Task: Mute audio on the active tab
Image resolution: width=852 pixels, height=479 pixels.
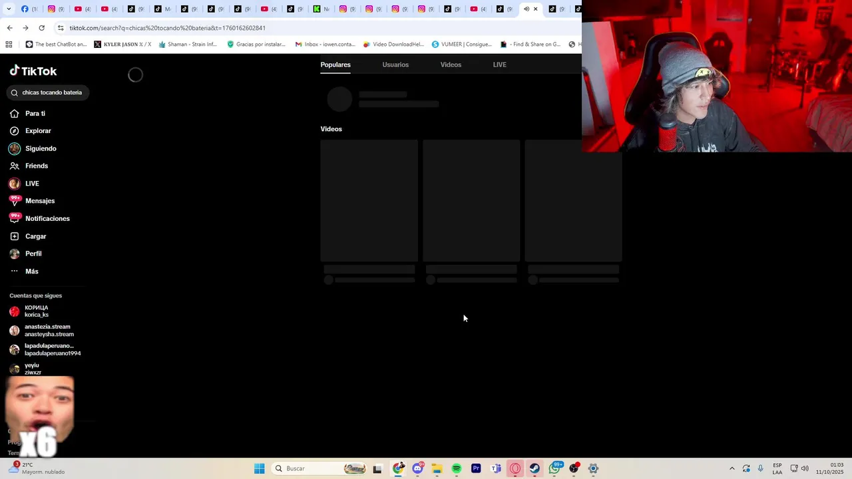Action: pyautogui.click(x=526, y=9)
